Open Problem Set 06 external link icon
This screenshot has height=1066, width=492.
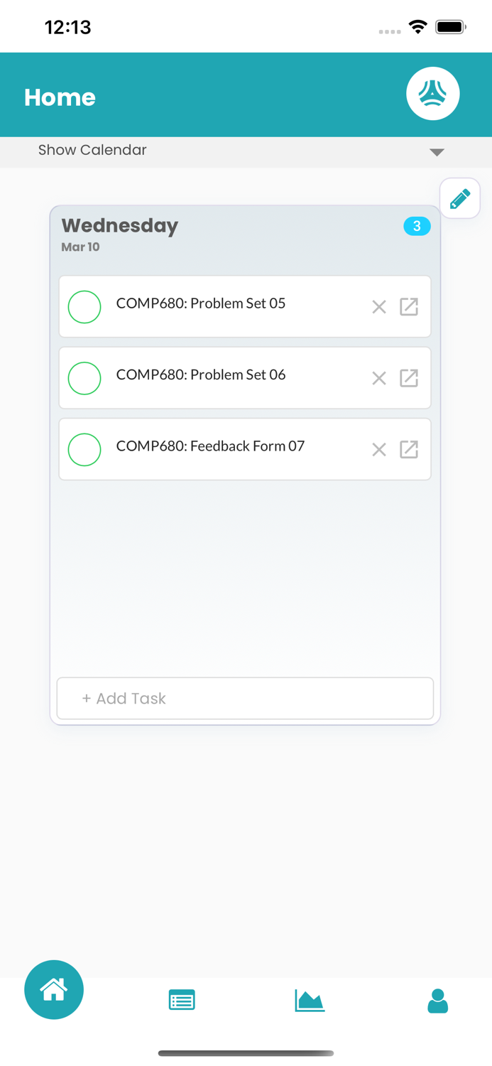(x=409, y=378)
